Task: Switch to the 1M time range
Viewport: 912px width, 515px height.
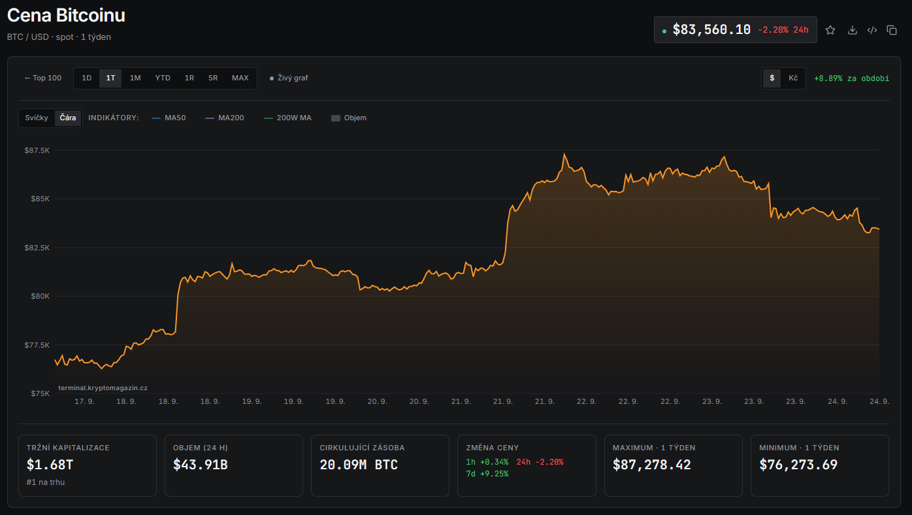Action: tap(135, 78)
